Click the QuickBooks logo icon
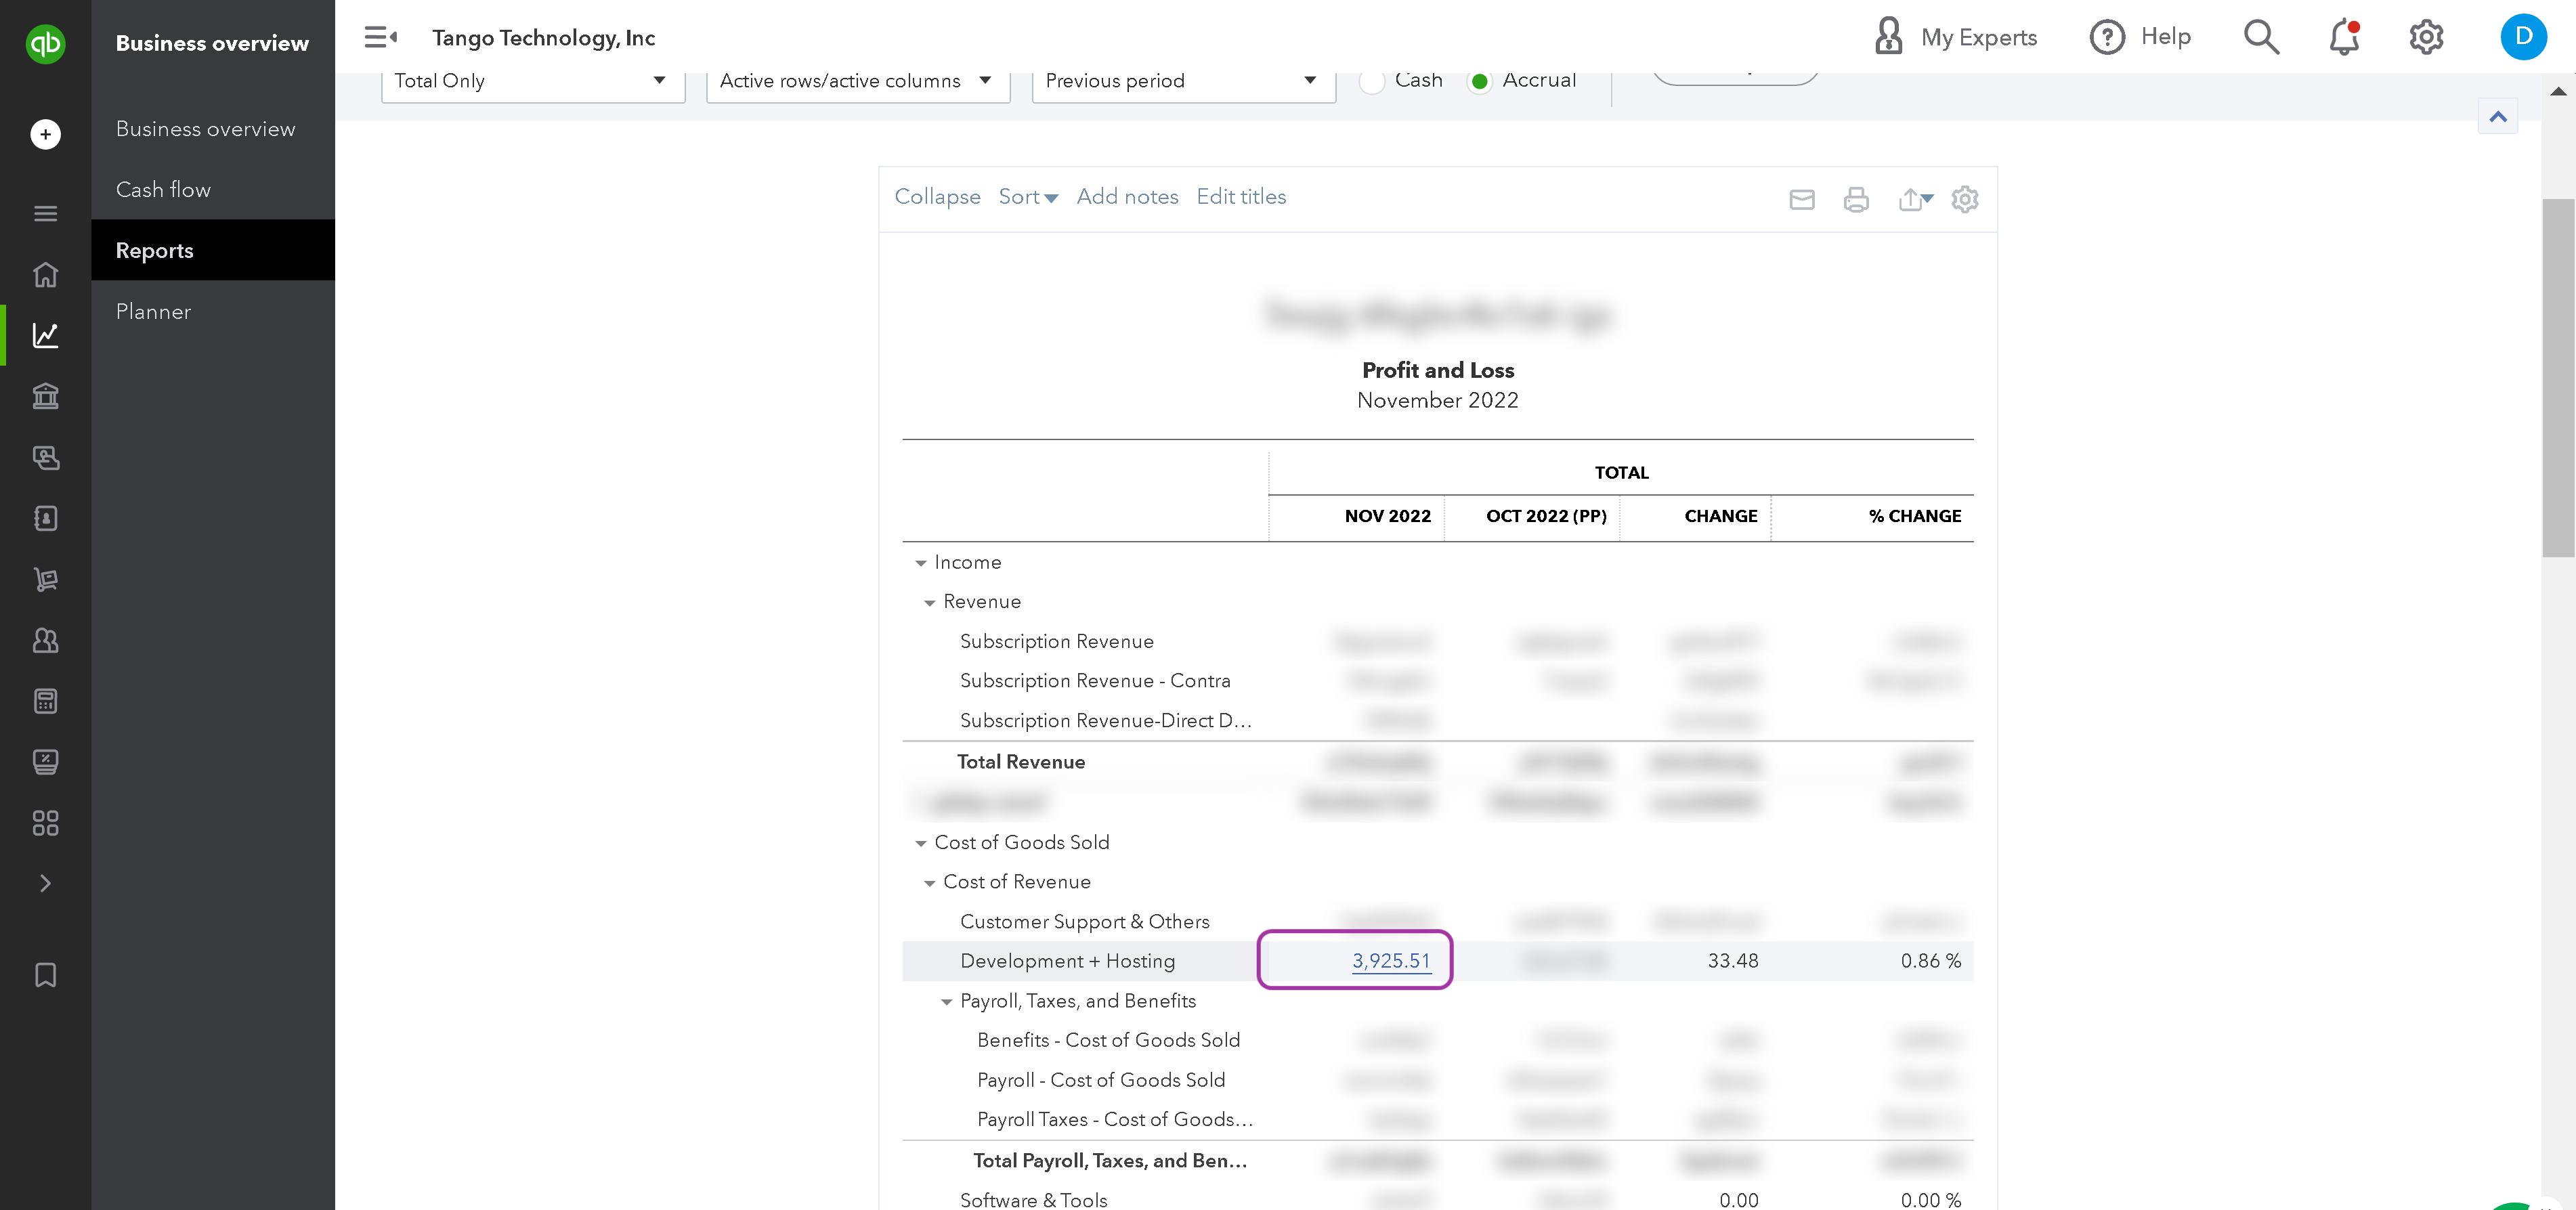Image resolution: width=2576 pixels, height=1210 pixels. pos(45,43)
